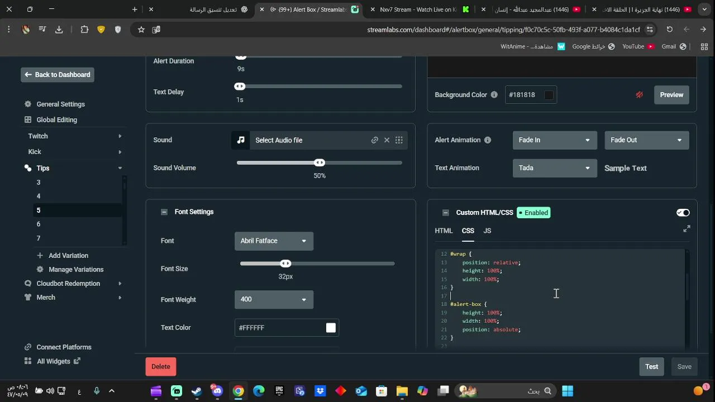715x402 pixels.
Task: Click Back to Dashboard button
Action: pos(58,75)
